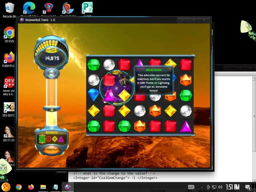This screenshot has height=192, width=256.
Task: Open the Peggle Nights desktop shortcut
Action: click(x=68, y=9)
